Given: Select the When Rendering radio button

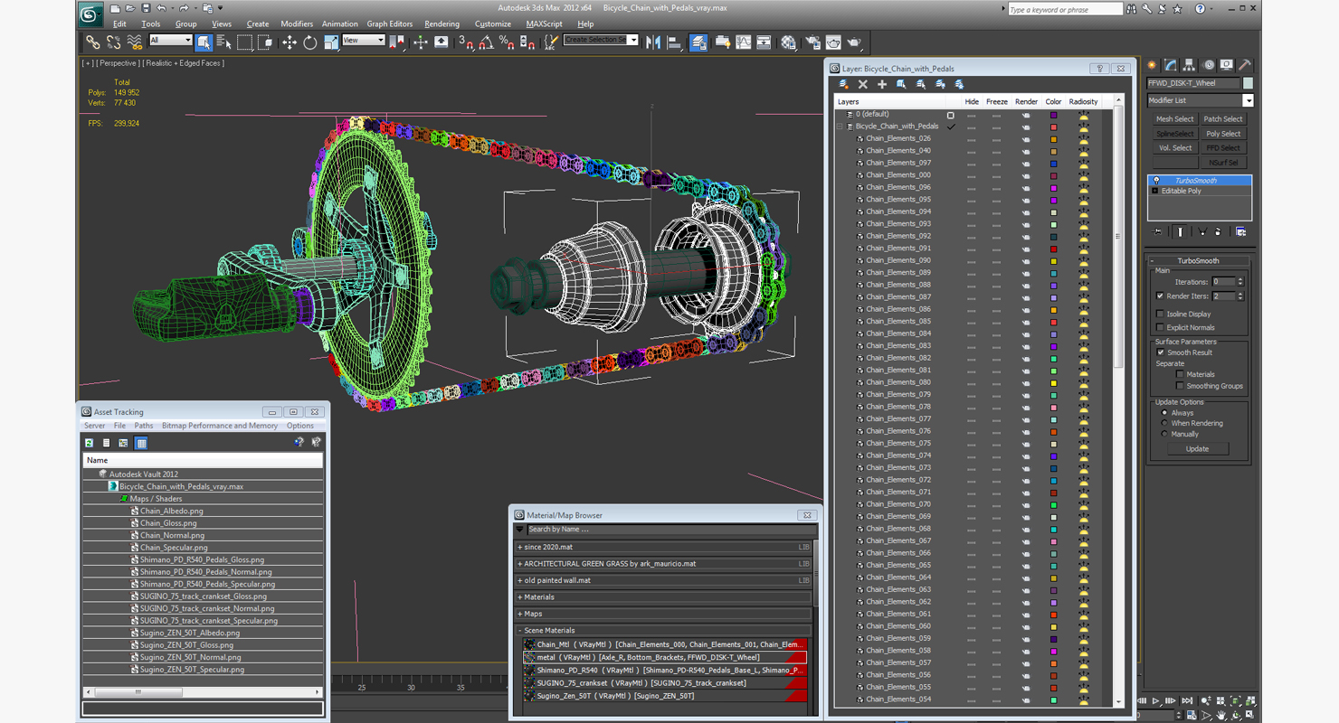Looking at the screenshot, I should [x=1164, y=423].
